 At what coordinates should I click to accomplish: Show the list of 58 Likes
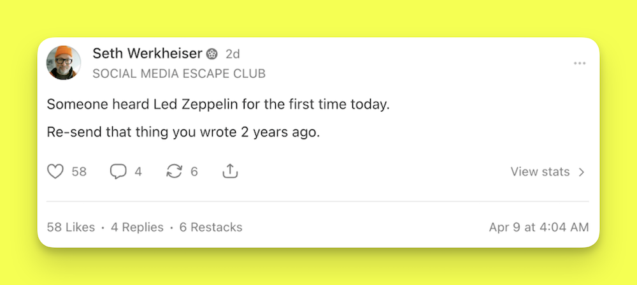click(71, 227)
